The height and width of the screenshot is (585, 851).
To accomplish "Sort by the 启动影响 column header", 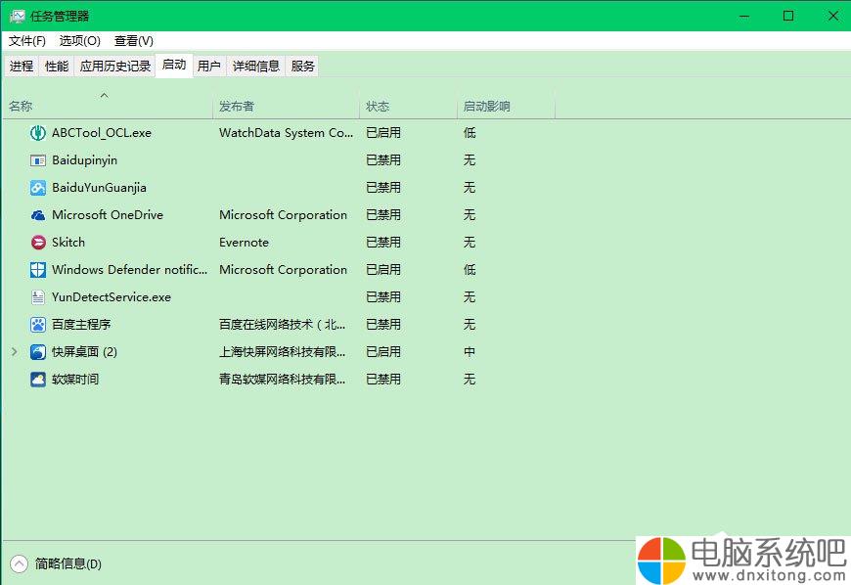I will point(507,106).
